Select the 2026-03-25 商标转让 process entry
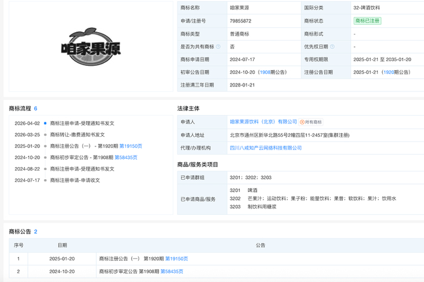The height and width of the screenshot is (282, 424). [x=77, y=134]
